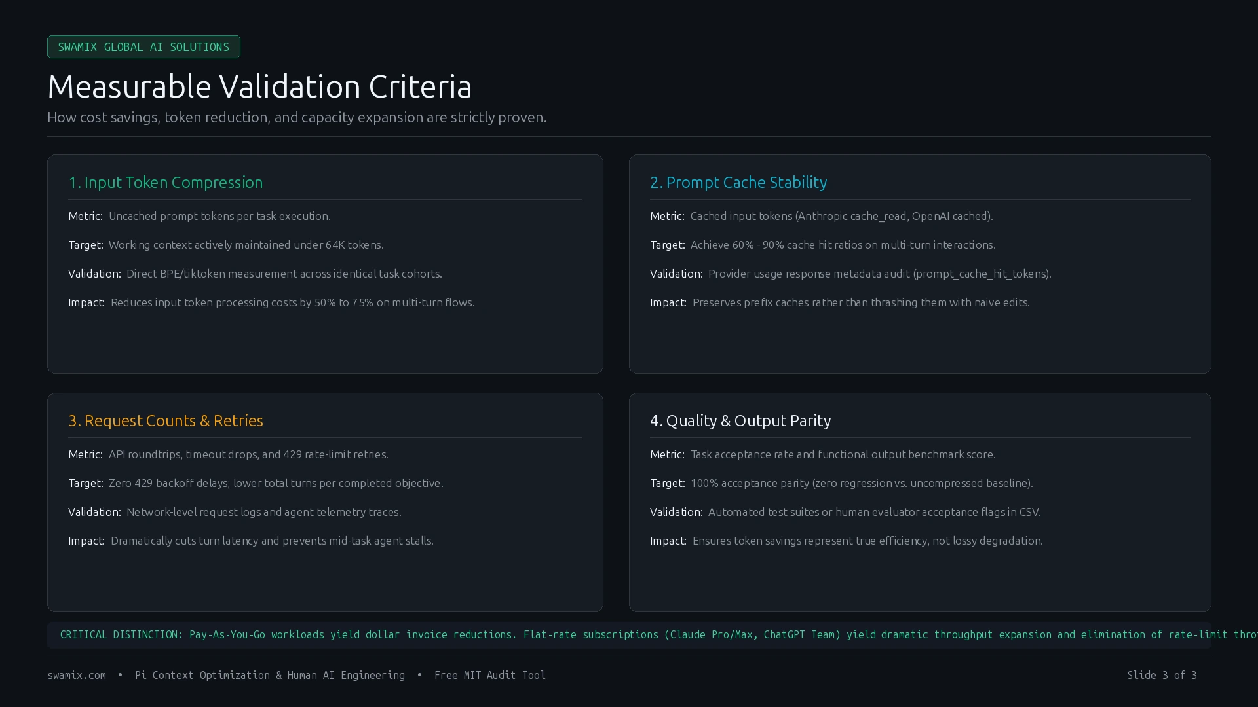Click the Request Counts & Retries heading
Viewport: 1258px width, 707px height.
coord(166,421)
